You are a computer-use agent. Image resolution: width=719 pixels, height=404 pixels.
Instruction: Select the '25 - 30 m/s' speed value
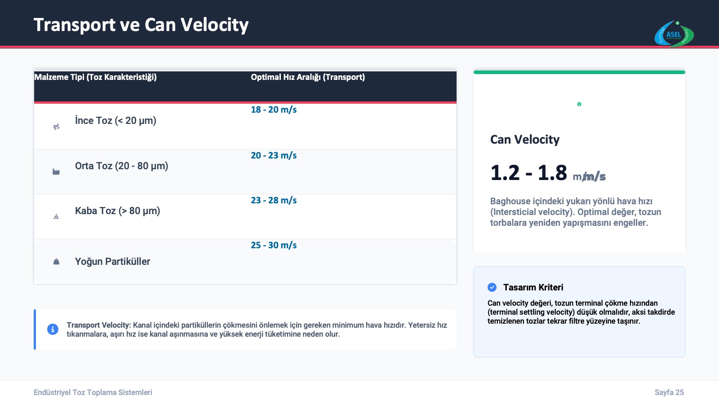coord(274,245)
